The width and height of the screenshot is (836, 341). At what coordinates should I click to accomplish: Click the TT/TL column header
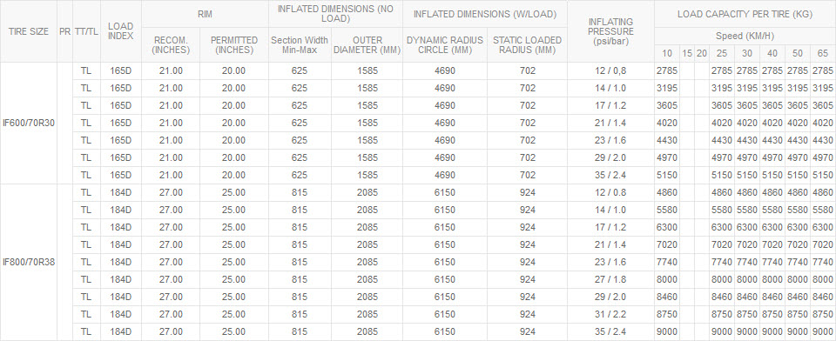[x=86, y=31]
